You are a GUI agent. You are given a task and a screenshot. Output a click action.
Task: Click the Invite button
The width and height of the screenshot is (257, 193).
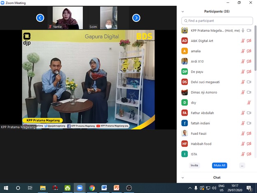tap(194, 165)
